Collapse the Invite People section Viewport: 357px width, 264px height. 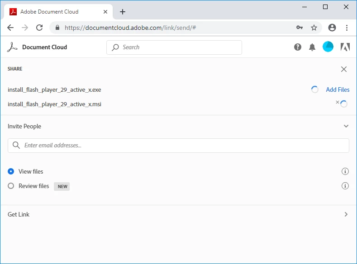click(x=346, y=126)
